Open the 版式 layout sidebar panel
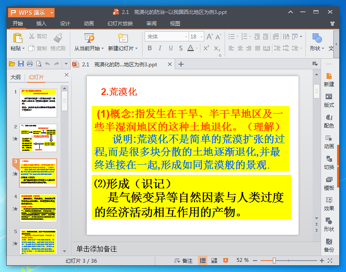The image size is (346, 272). [x=329, y=101]
